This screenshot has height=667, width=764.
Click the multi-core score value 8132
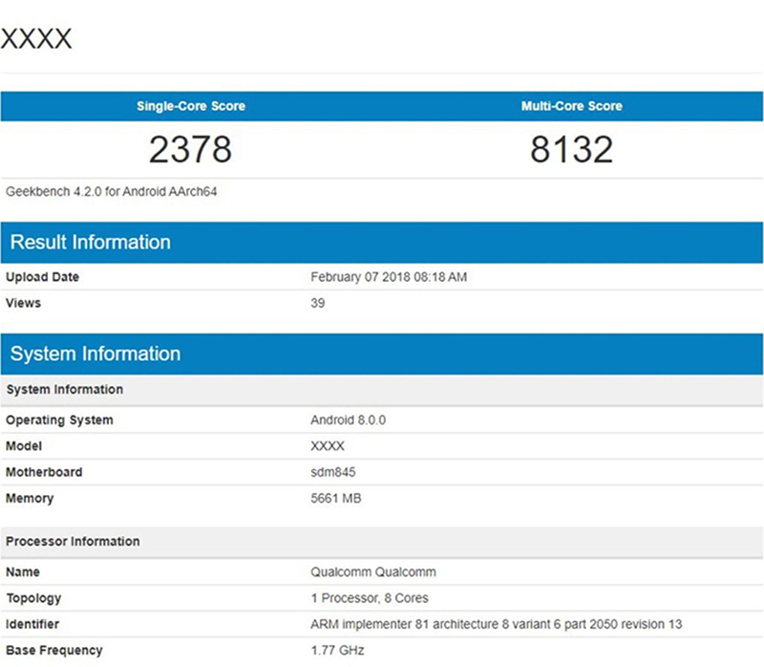point(571,149)
